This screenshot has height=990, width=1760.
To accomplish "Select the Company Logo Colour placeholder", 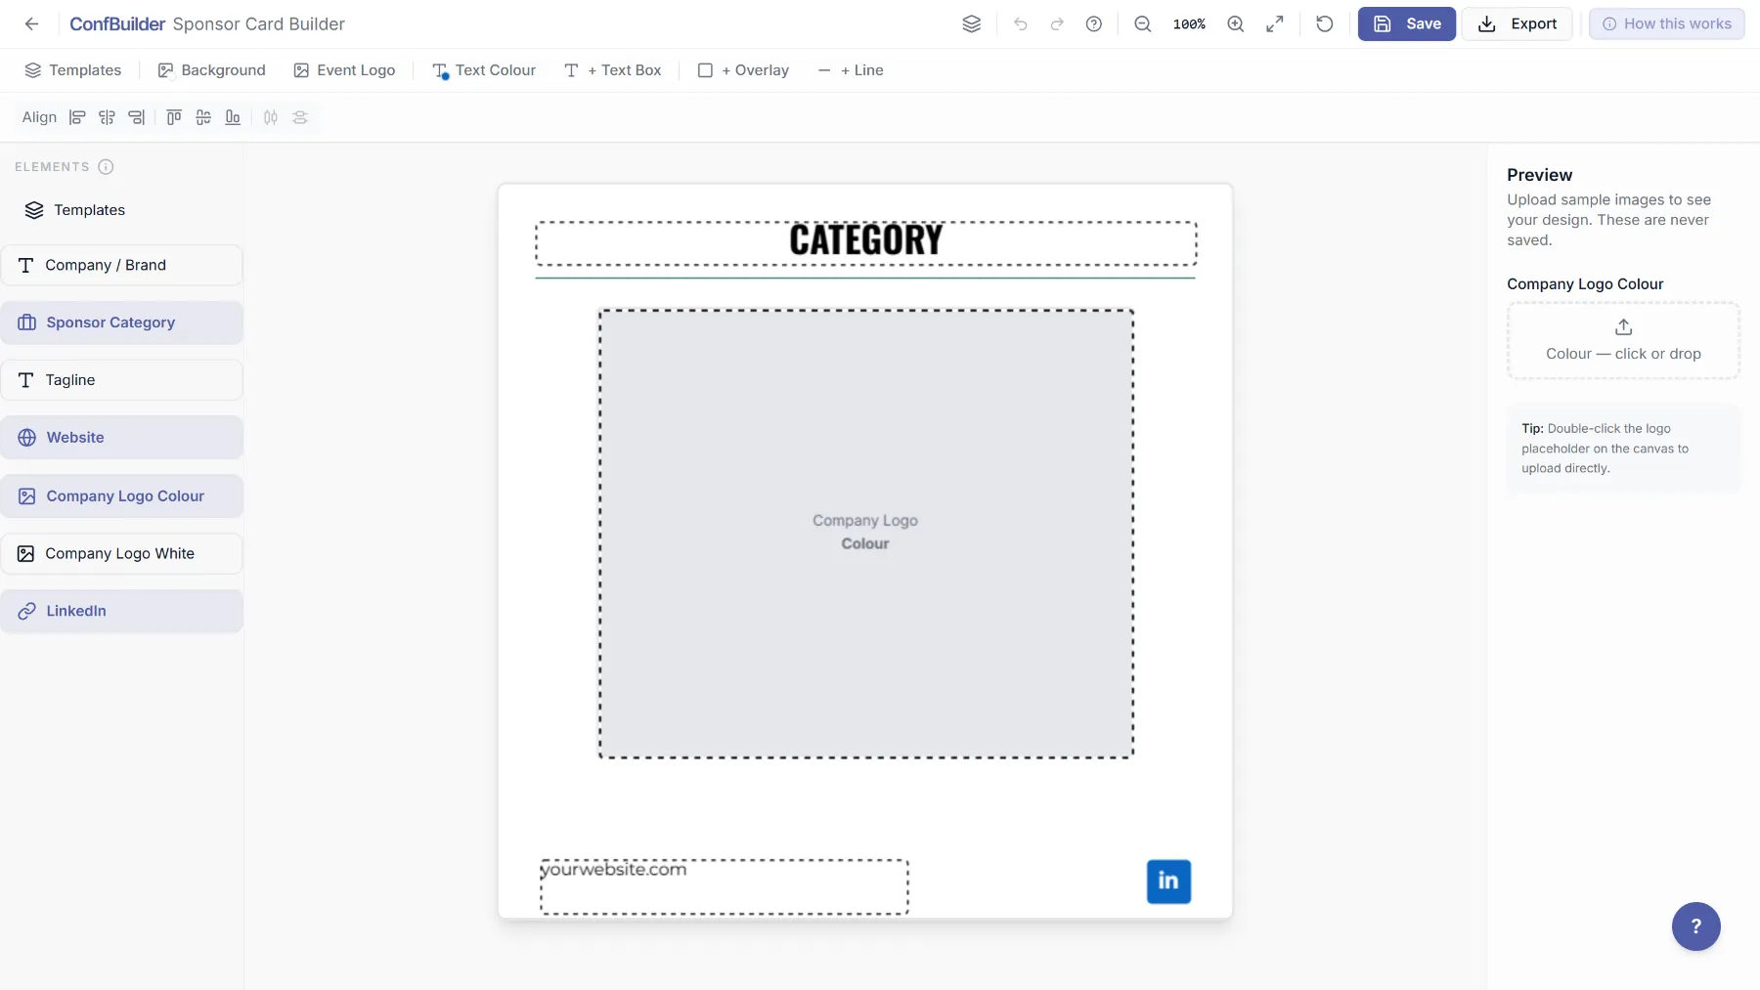I will (866, 534).
